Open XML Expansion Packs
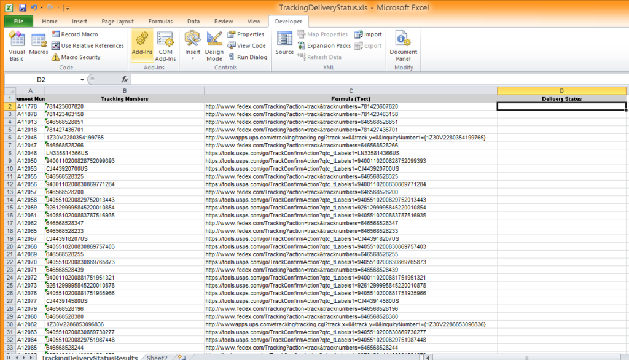The image size is (629, 360). coord(324,45)
